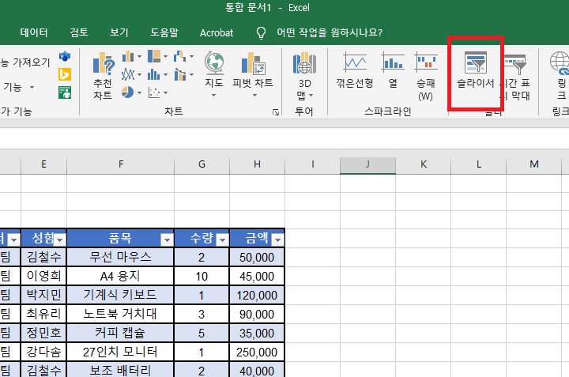Select the cell containing 커피 캡슐
Image resolution: width=569 pixels, height=377 pixels.
(120, 333)
